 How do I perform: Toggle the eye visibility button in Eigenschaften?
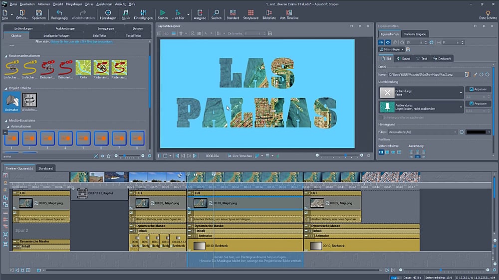[x=388, y=42]
